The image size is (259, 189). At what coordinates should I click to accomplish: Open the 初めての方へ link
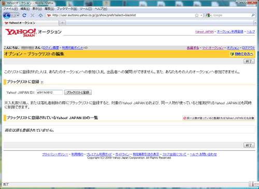[x=244, y=54]
